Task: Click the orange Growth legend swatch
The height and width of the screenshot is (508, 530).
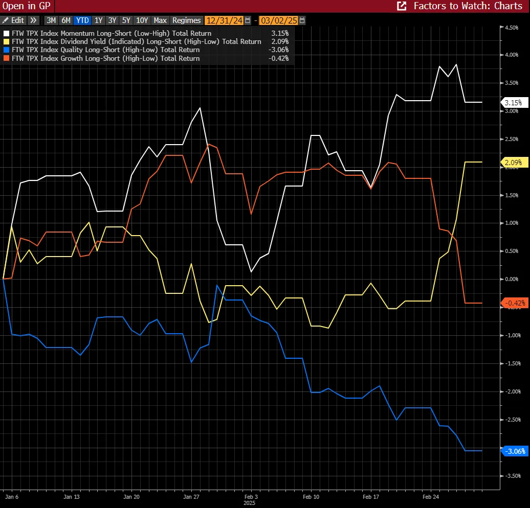Action: point(6,58)
